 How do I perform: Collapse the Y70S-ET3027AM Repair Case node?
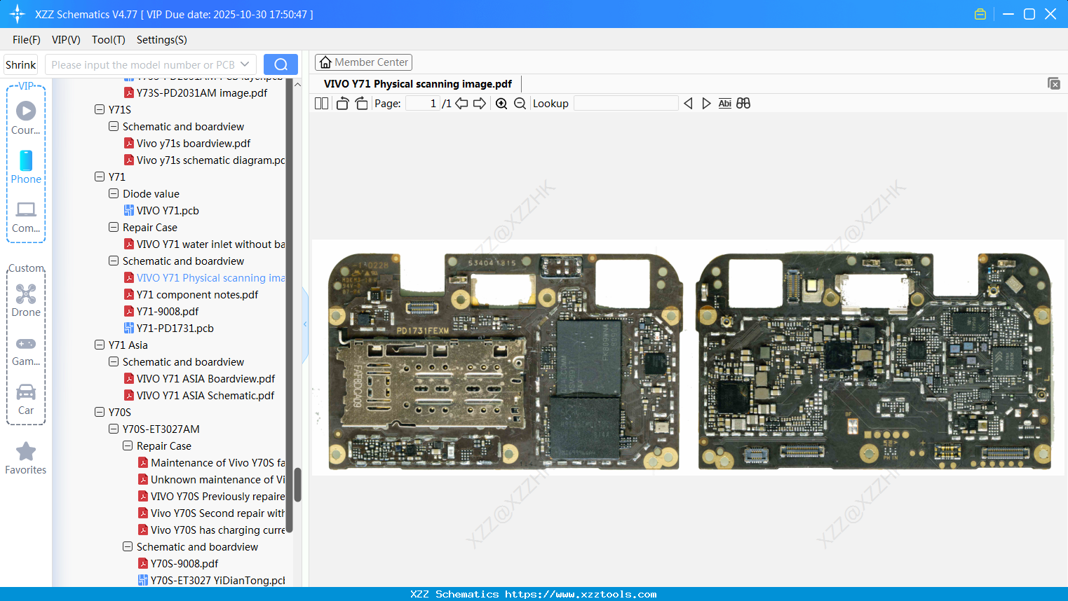[x=128, y=445]
